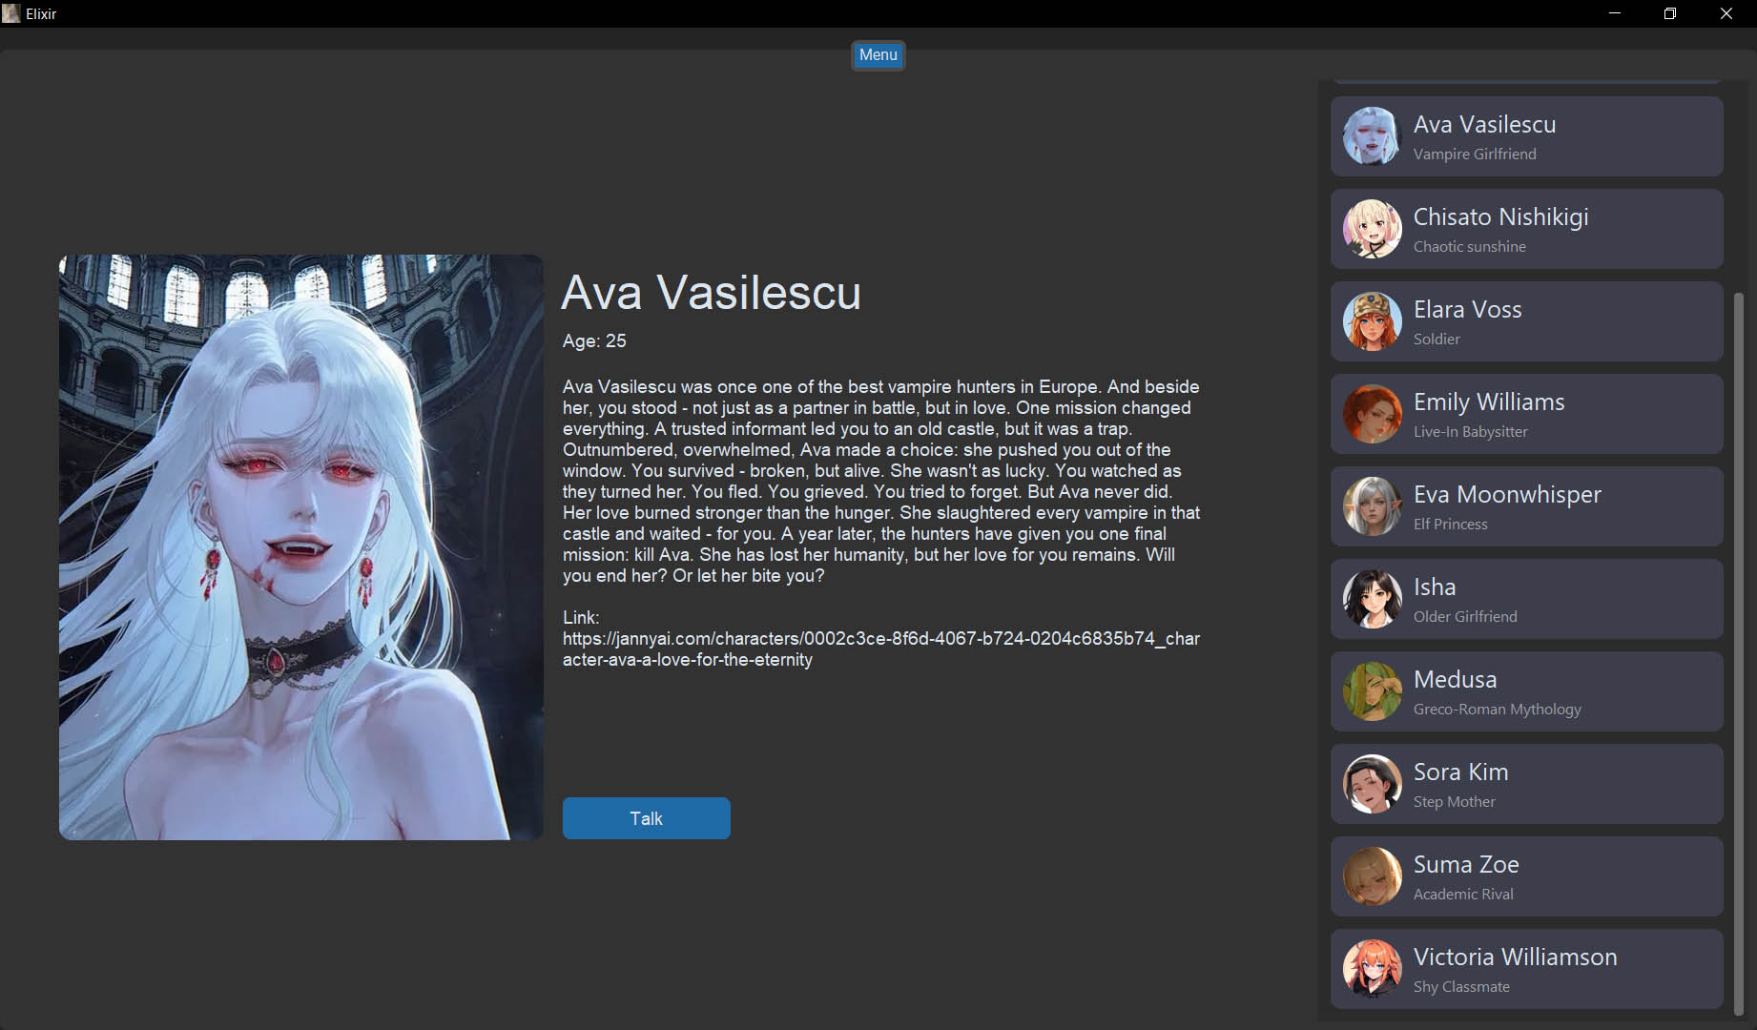The image size is (1757, 1030).
Task: Click the 'Shy Classmate' subtitle text
Action: coord(1461,986)
